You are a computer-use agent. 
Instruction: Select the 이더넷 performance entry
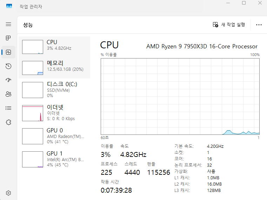[x=54, y=113]
